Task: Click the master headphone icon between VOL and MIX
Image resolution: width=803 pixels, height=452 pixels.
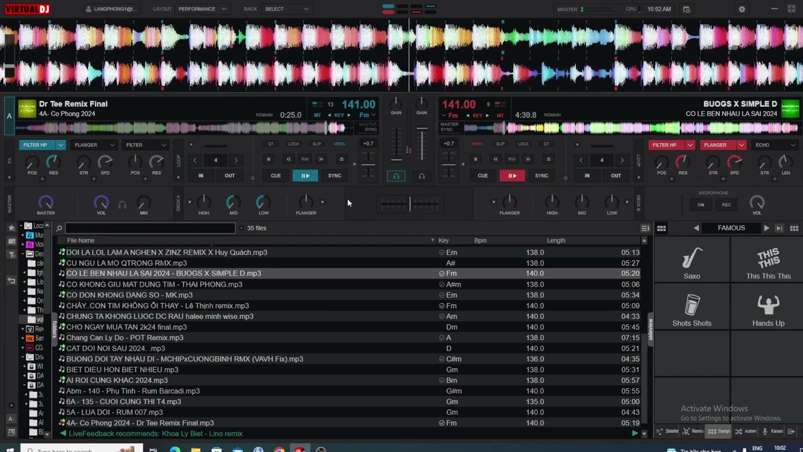Action: pos(122,205)
